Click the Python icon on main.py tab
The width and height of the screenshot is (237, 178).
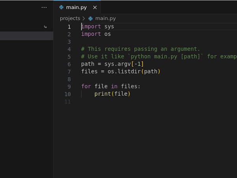coord(61,7)
